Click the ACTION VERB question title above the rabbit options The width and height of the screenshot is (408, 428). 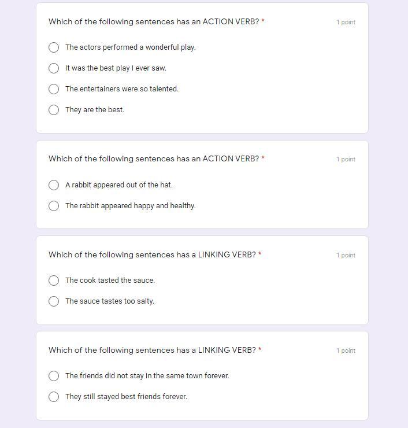tap(154, 158)
